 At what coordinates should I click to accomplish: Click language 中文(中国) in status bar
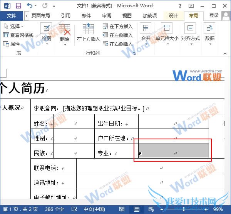coord(94,209)
